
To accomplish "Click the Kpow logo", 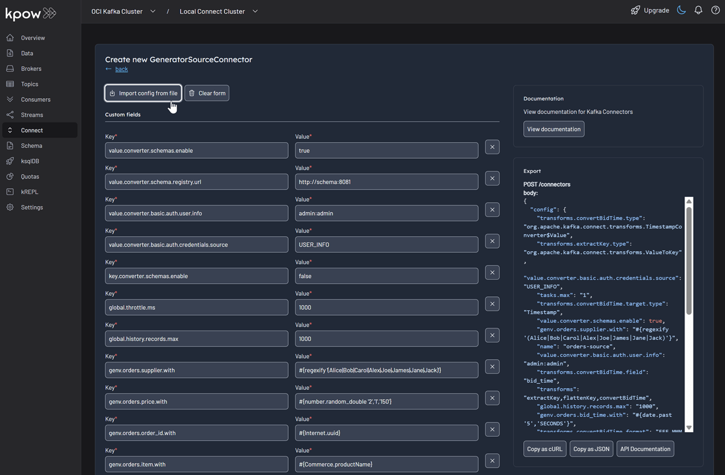I will tap(30, 13).
